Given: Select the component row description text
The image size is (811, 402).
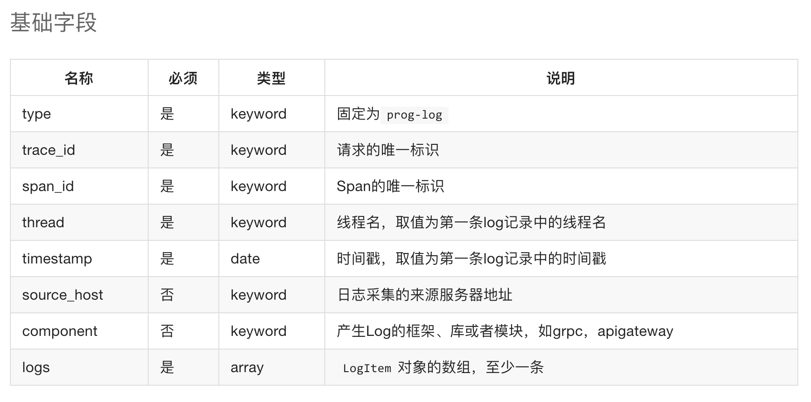Looking at the screenshot, I should (505, 331).
